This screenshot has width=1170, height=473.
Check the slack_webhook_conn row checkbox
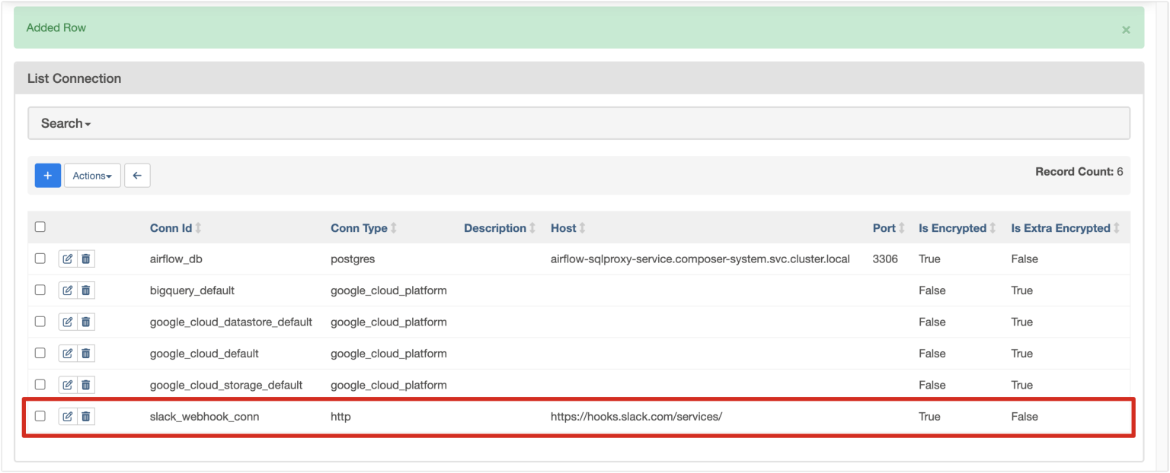tap(40, 416)
